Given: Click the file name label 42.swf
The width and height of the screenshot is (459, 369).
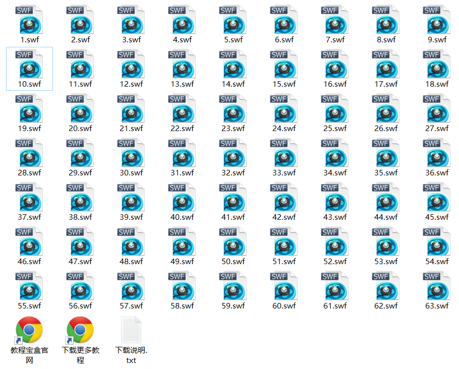Looking at the screenshot, I should coord(284,217).
